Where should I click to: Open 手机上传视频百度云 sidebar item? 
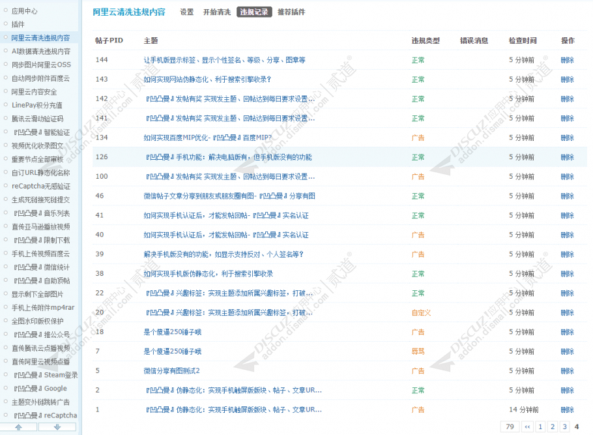[x=40, y=254]
